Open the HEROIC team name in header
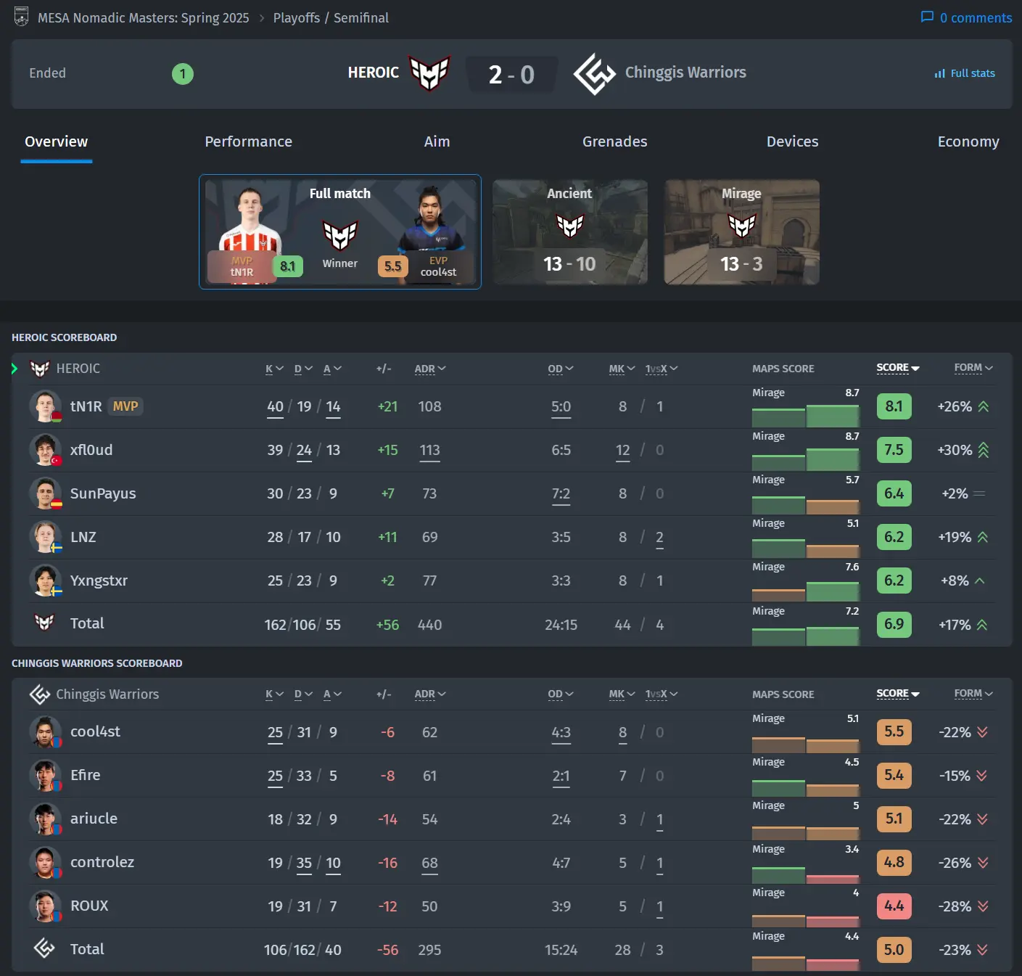Viewport: 1022px width, 976px height. 374,73
